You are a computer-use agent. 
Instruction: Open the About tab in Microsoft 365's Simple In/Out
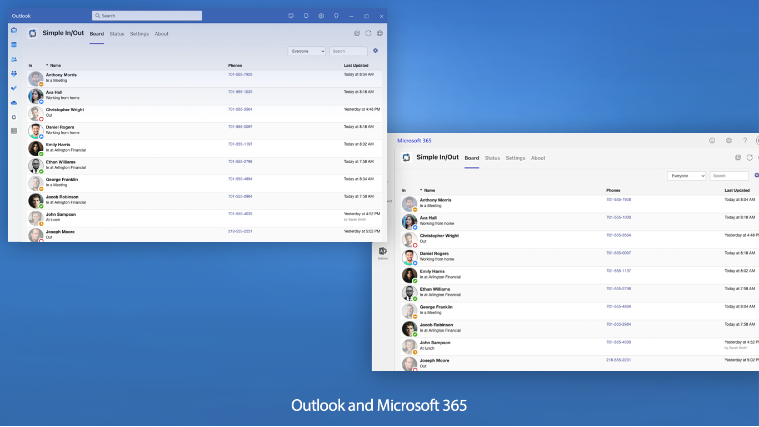(538, 158)
